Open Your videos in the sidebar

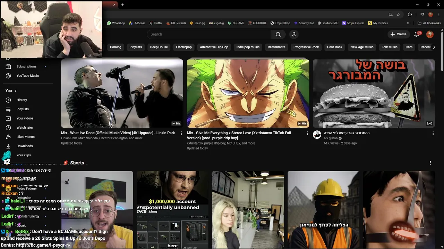point(25,118)
